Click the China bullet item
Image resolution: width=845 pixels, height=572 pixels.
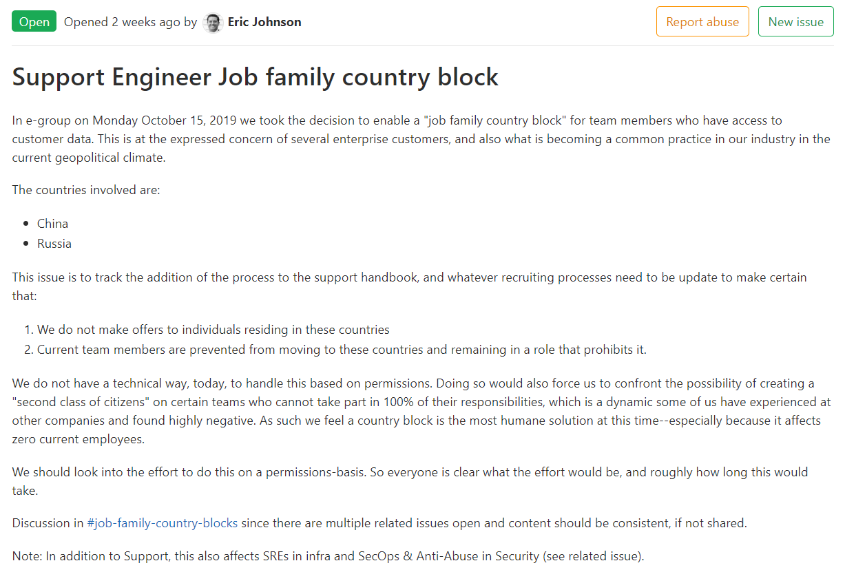[x=52, y=224]
